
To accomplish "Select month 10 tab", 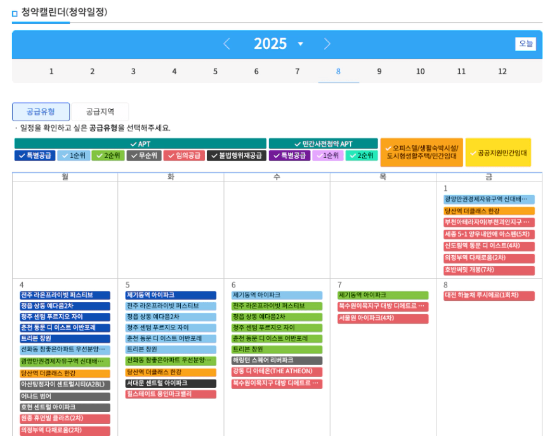I will click(x=421, y=72).
